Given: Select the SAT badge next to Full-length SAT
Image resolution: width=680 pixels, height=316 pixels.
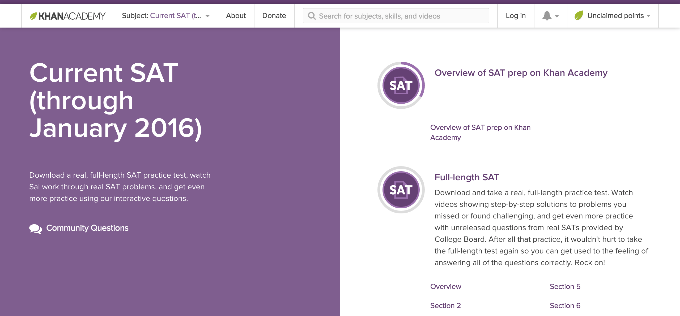Looking at the screenshot, I should [x=401, y=190].
